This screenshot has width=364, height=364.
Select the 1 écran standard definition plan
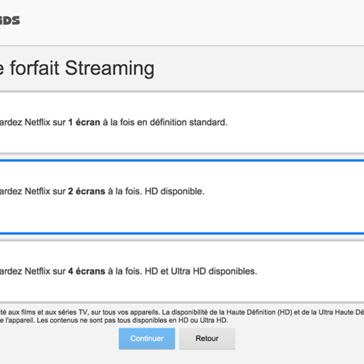(x=182, y=122)
